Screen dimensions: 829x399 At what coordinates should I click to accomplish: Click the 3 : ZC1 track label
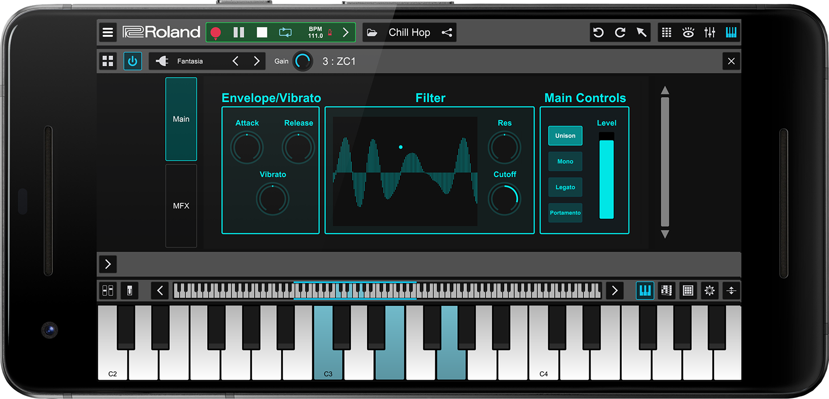(339, 61)
